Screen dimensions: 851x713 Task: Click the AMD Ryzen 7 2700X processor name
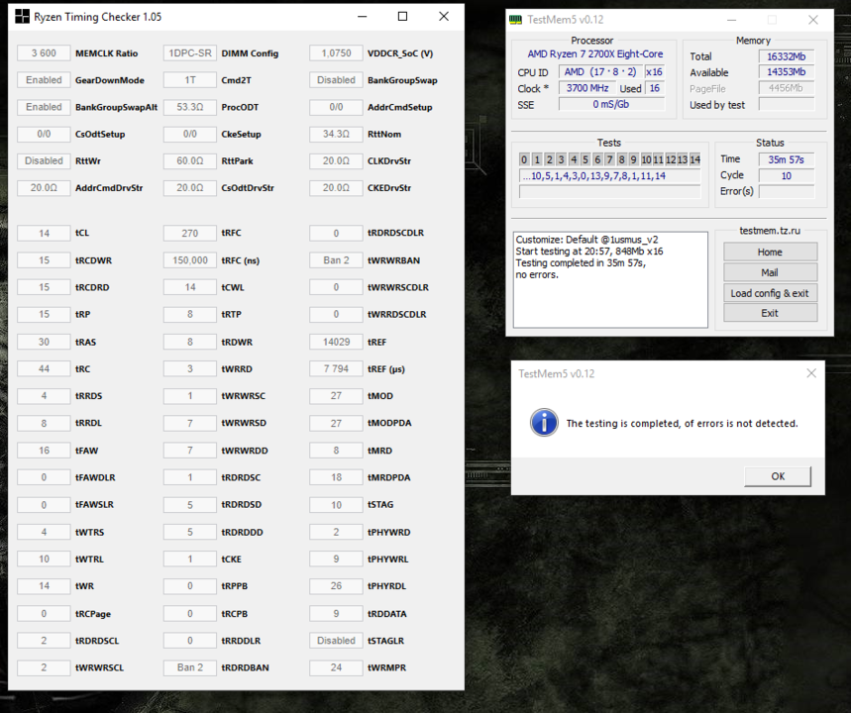click(594, 53)
